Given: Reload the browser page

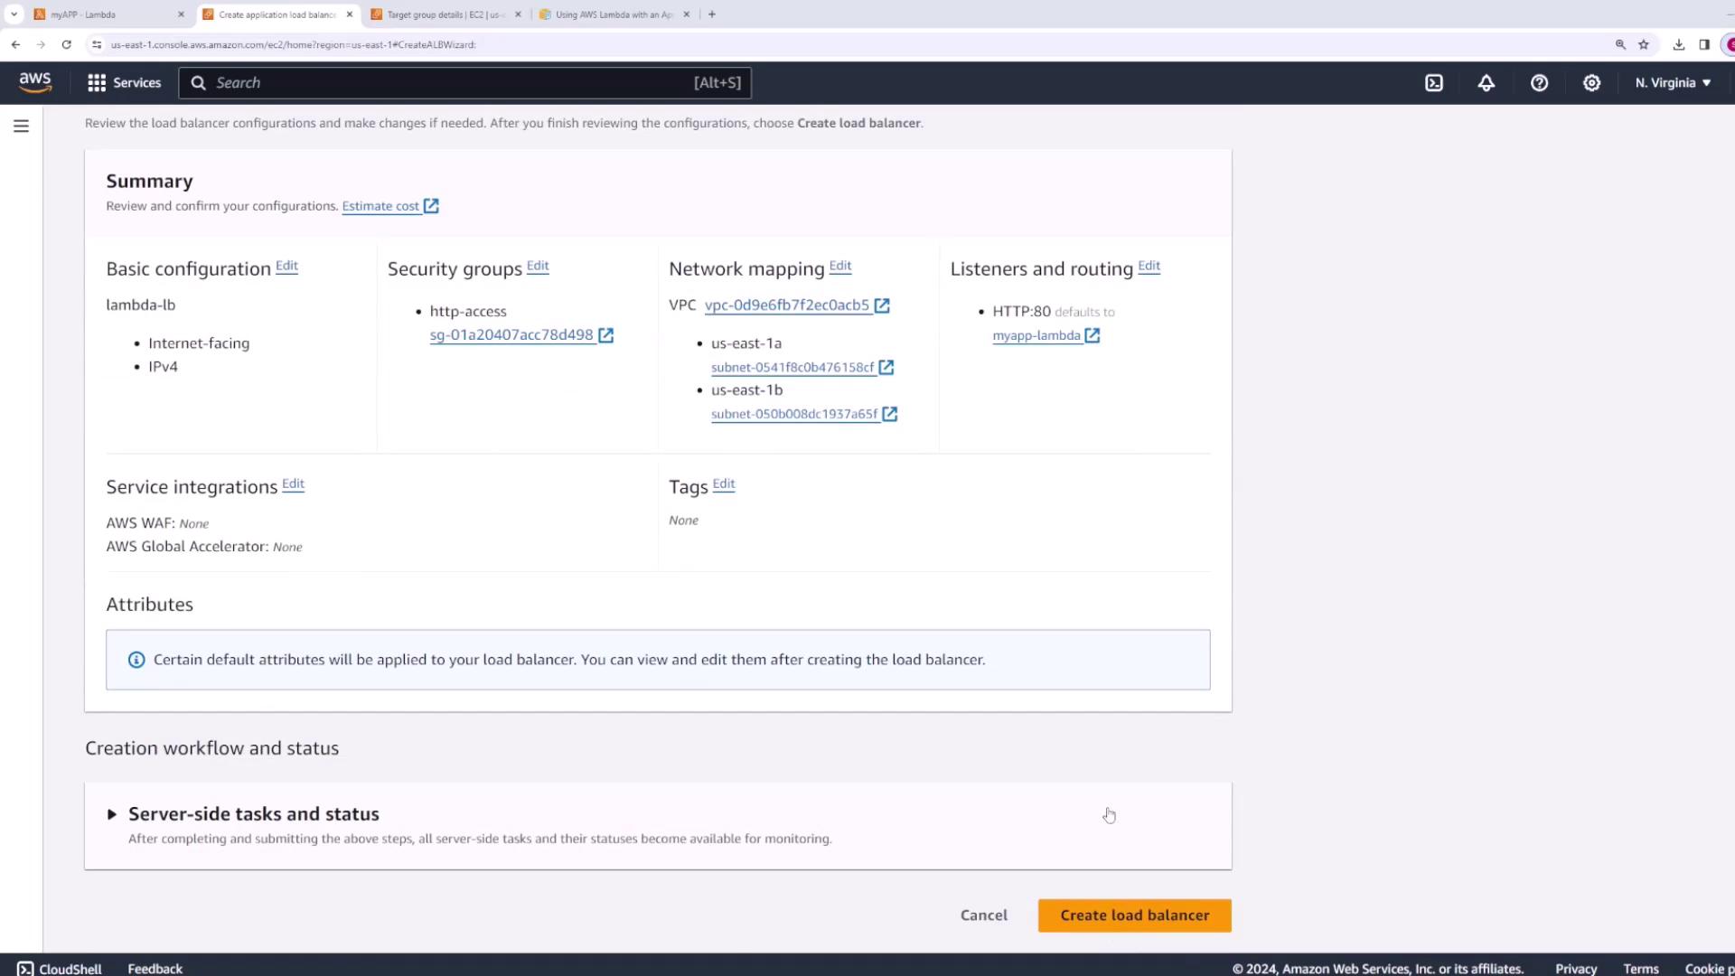Looking at the screenshot, I should 66,44.
